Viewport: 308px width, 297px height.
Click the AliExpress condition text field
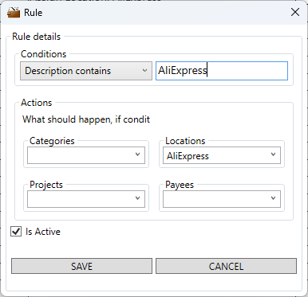(x=222, y=71)
